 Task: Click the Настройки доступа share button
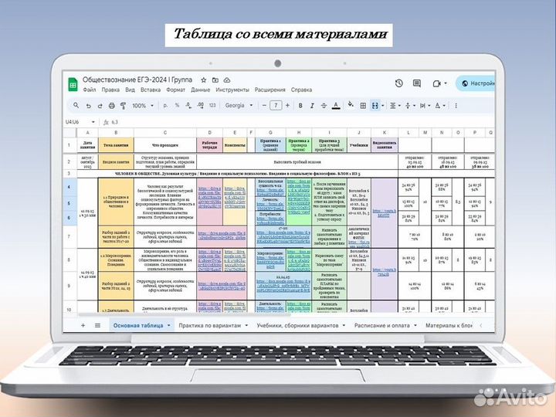(476, 83)
